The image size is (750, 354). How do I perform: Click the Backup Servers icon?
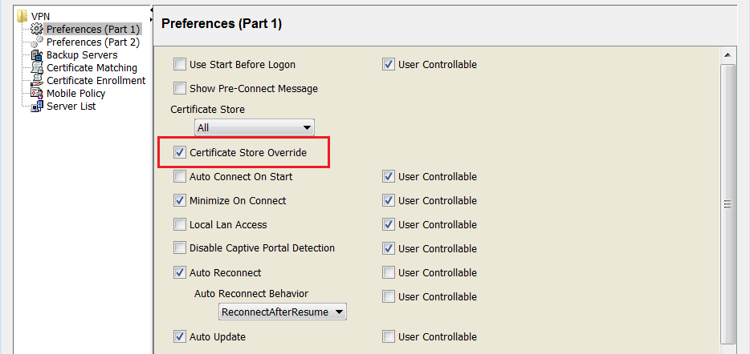pos(36,54)
